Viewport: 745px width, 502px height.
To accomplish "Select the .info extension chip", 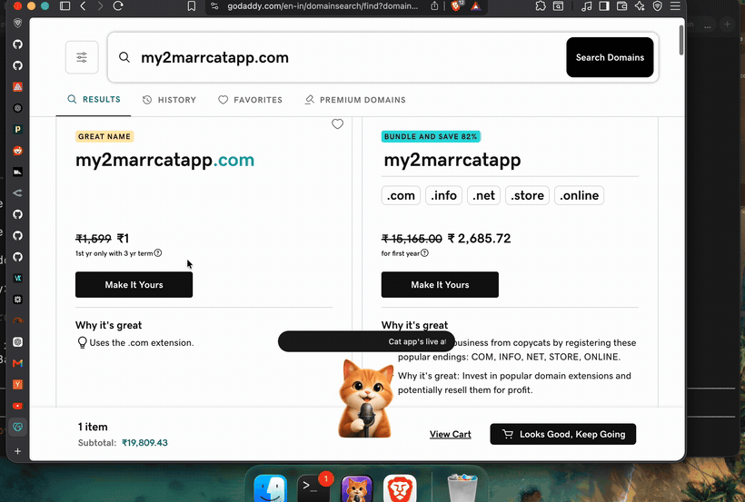I will (x=443, y=195).
